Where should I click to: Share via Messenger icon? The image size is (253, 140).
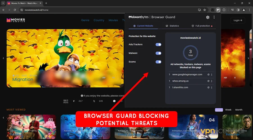pyautogui.click(x=114, y=101)
